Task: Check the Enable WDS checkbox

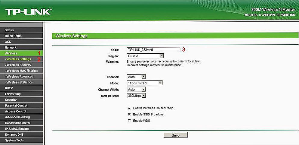Action: pos(129,121)
